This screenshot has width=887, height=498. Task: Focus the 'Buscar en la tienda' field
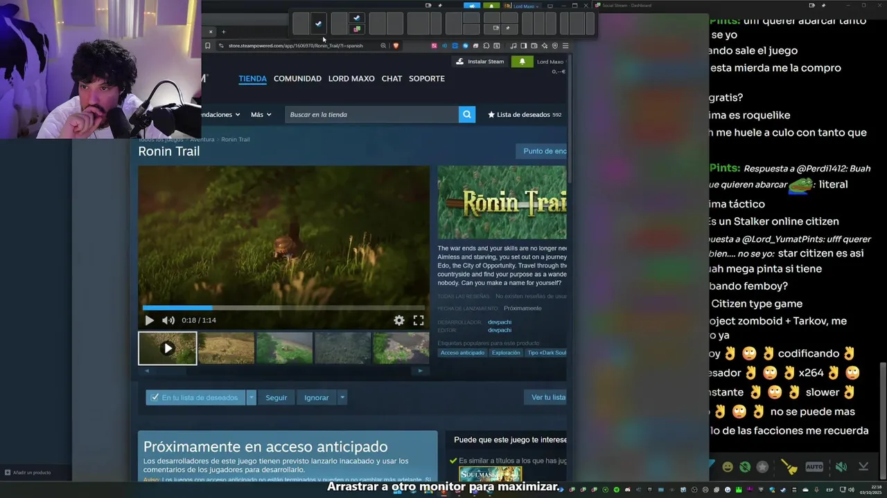point(371,115)
